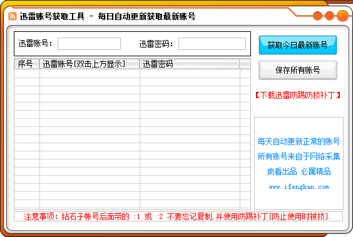This screenshot has width=353, height=237.
Task: Click the large rightmost orange circle button
Action: (x=342, y=16)
